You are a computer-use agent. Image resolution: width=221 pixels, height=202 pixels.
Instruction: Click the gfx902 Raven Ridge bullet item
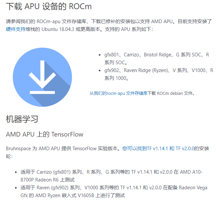159,74
